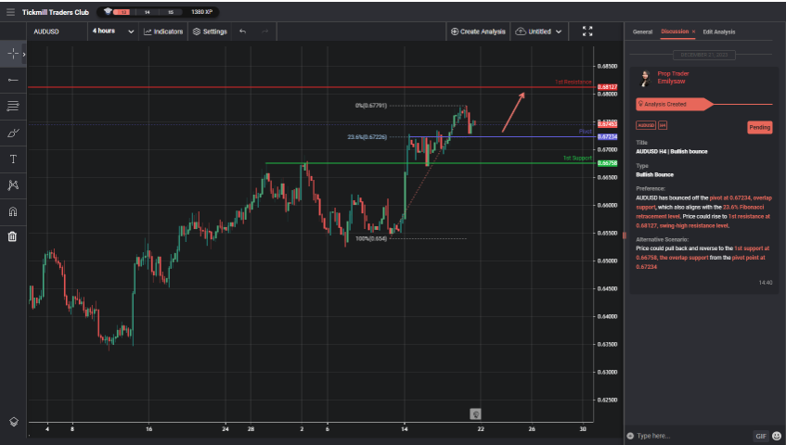Click the trash delete drawings icon
The height and width of the screenshot is (445, 786).
[13, 236]
